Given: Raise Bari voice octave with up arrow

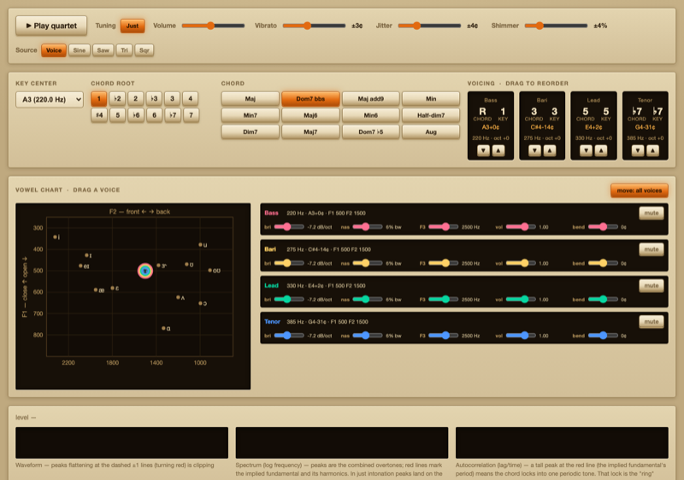Looking at the screenshot, I should (x=550, y=150).
